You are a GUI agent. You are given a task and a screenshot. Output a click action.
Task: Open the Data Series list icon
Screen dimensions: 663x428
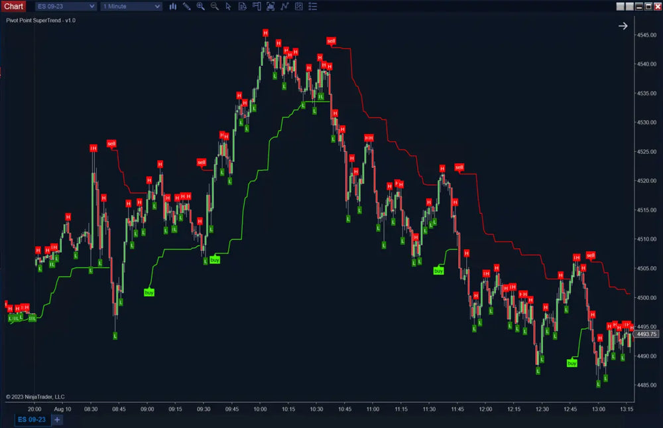tap(312, 6)
